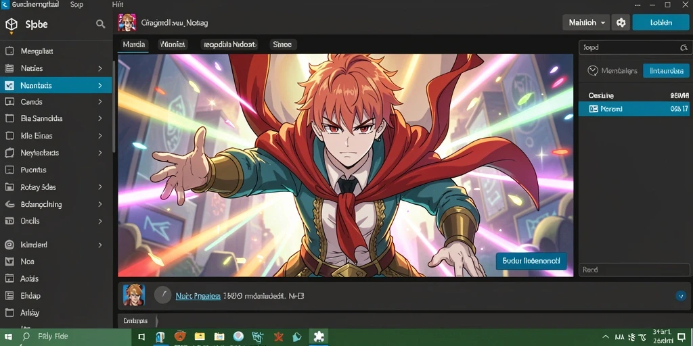
Task: Switch to the Sinoe tab
Action: (x=282, y=44)
